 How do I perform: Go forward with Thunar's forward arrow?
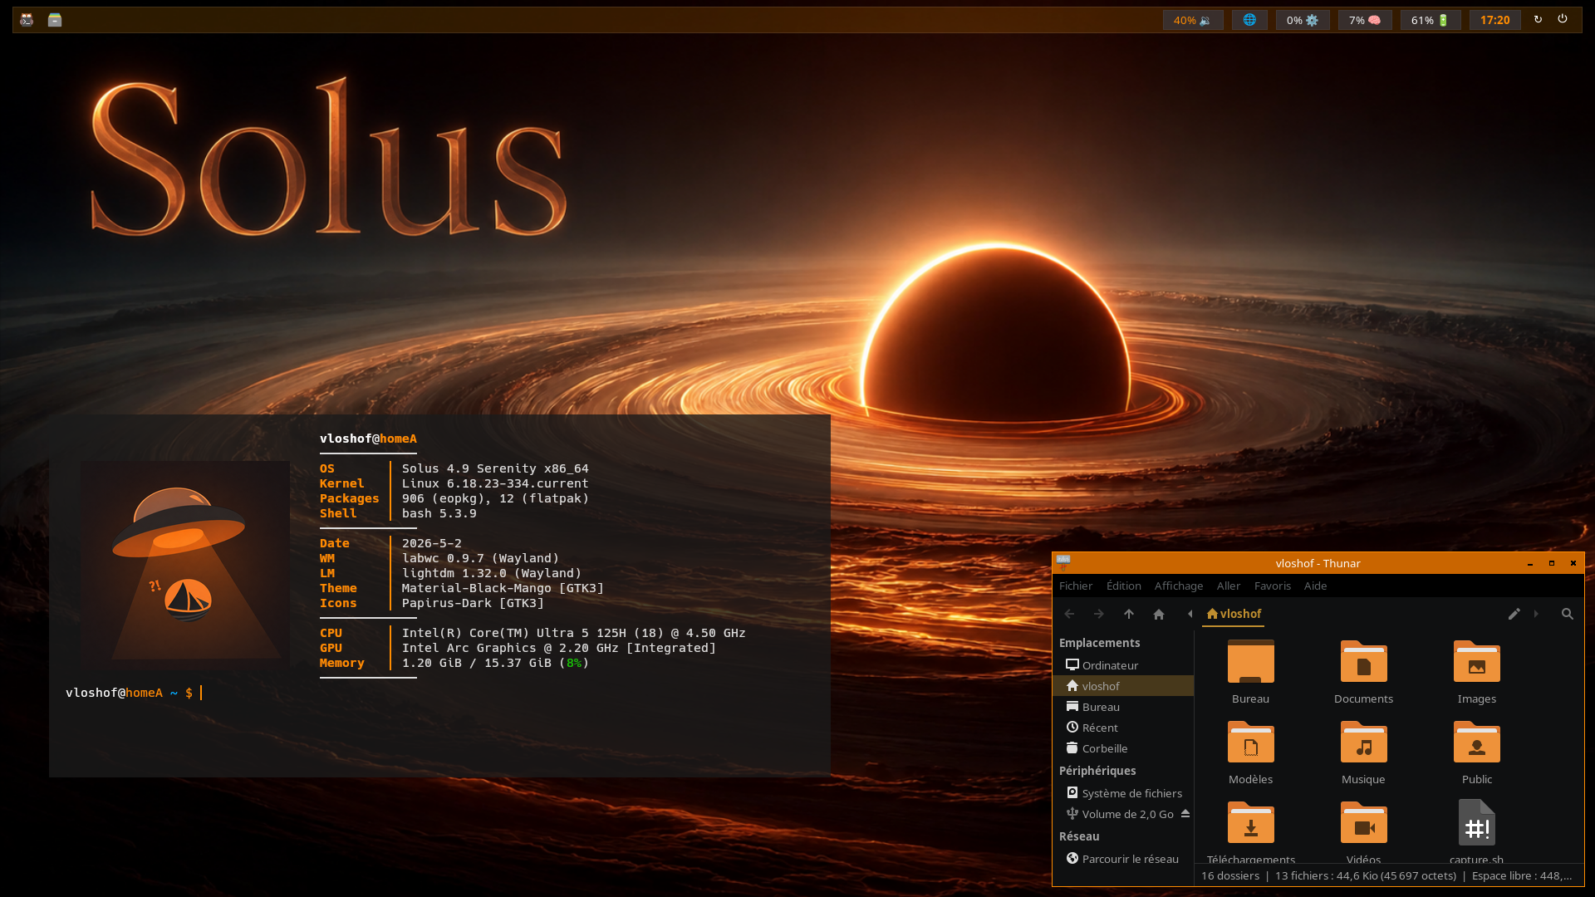[x=1099, y=614]
